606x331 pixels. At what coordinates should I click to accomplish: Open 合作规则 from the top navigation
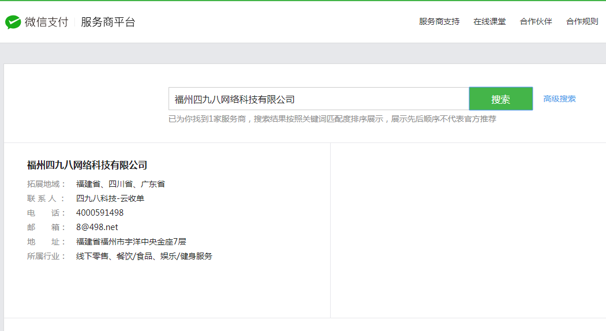582,22
